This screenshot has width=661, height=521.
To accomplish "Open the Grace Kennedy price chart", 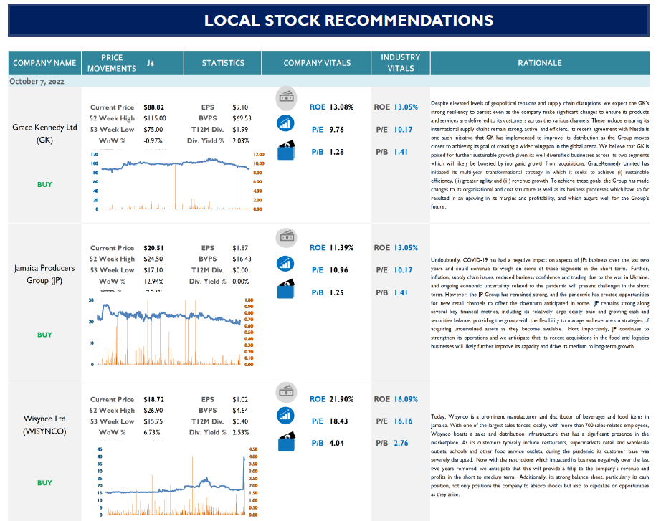I will pos(177,181).
